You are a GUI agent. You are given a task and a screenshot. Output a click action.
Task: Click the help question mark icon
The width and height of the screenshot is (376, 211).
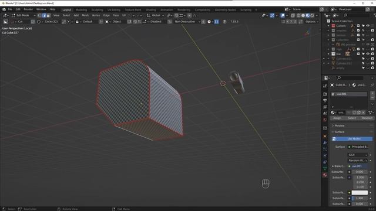[x=224, y=22]
